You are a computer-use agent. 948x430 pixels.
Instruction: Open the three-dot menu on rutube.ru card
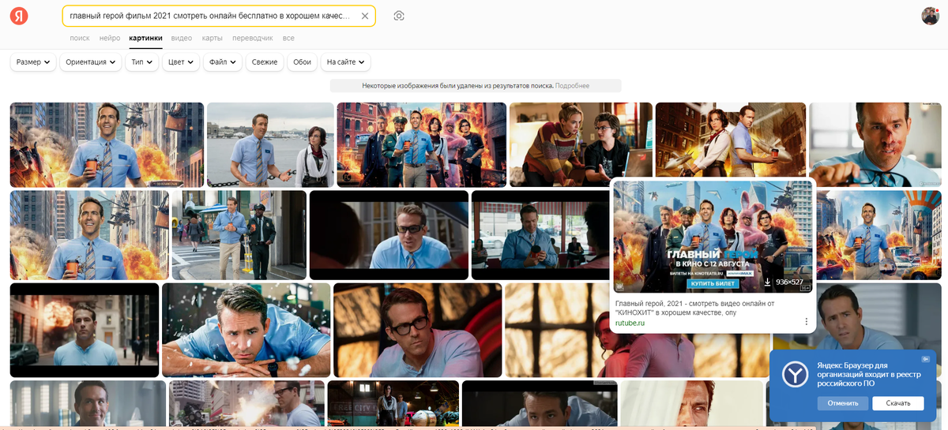click(x=806, y=321)
